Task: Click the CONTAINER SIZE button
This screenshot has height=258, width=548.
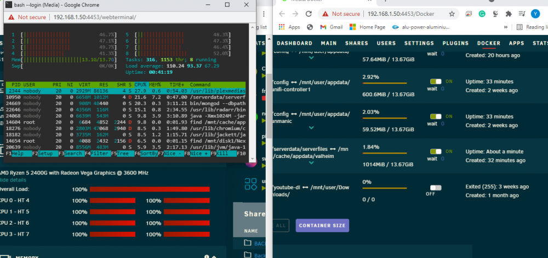Action: point(322,226)
